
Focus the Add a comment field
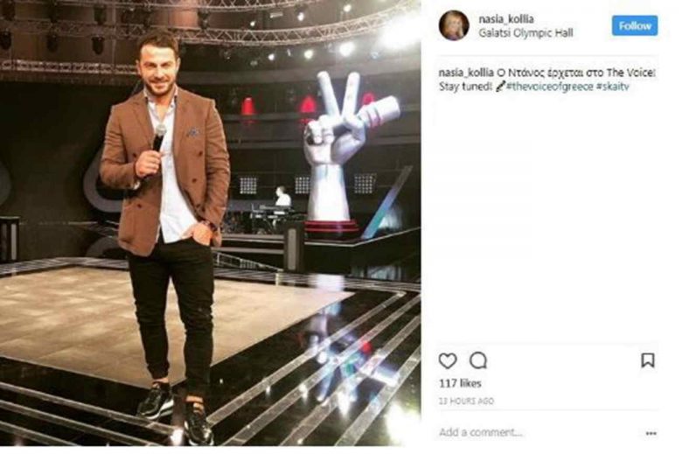pyautogui.click(x=539, y=432)
